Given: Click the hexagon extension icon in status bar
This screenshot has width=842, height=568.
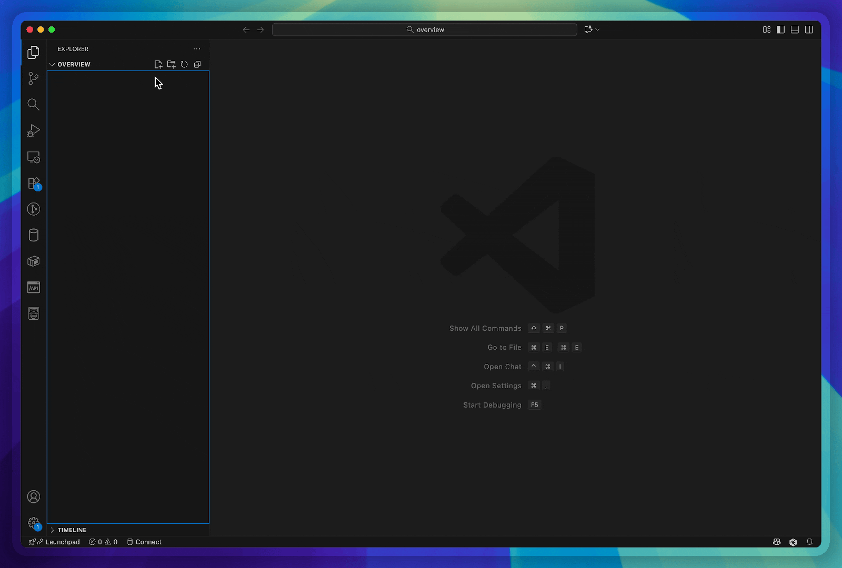Looking at the screenshot, I should click(793, 542).
